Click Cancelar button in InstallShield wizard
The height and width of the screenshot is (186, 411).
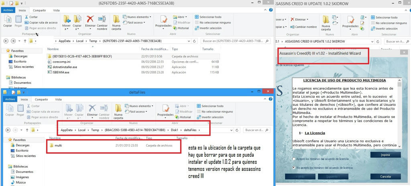click(x=386, y=176)
